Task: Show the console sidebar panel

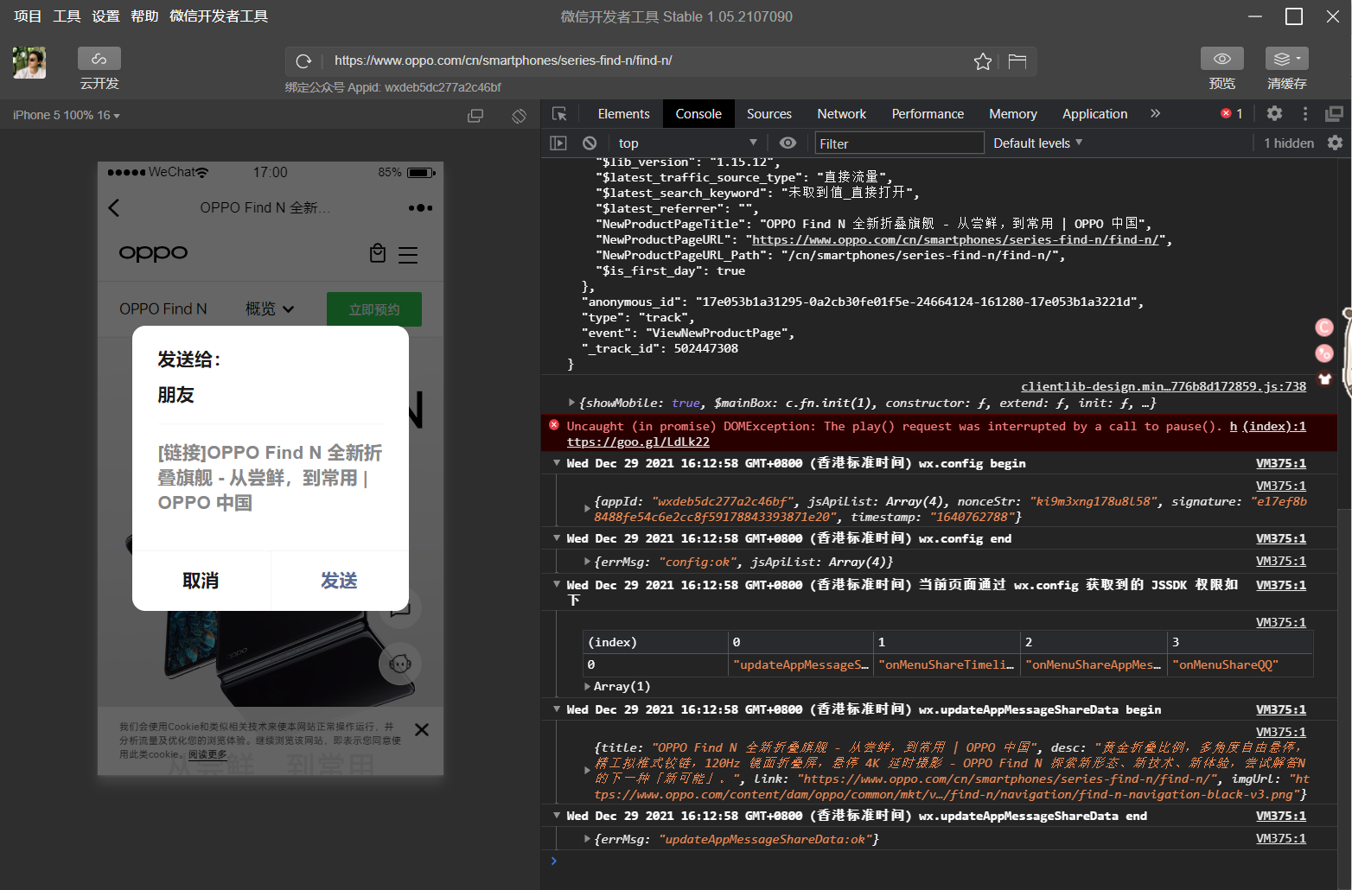Action: pos(558,143)
